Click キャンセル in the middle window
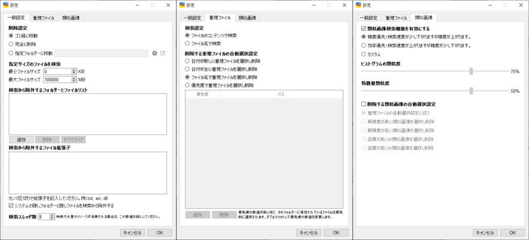 [309, 233]
